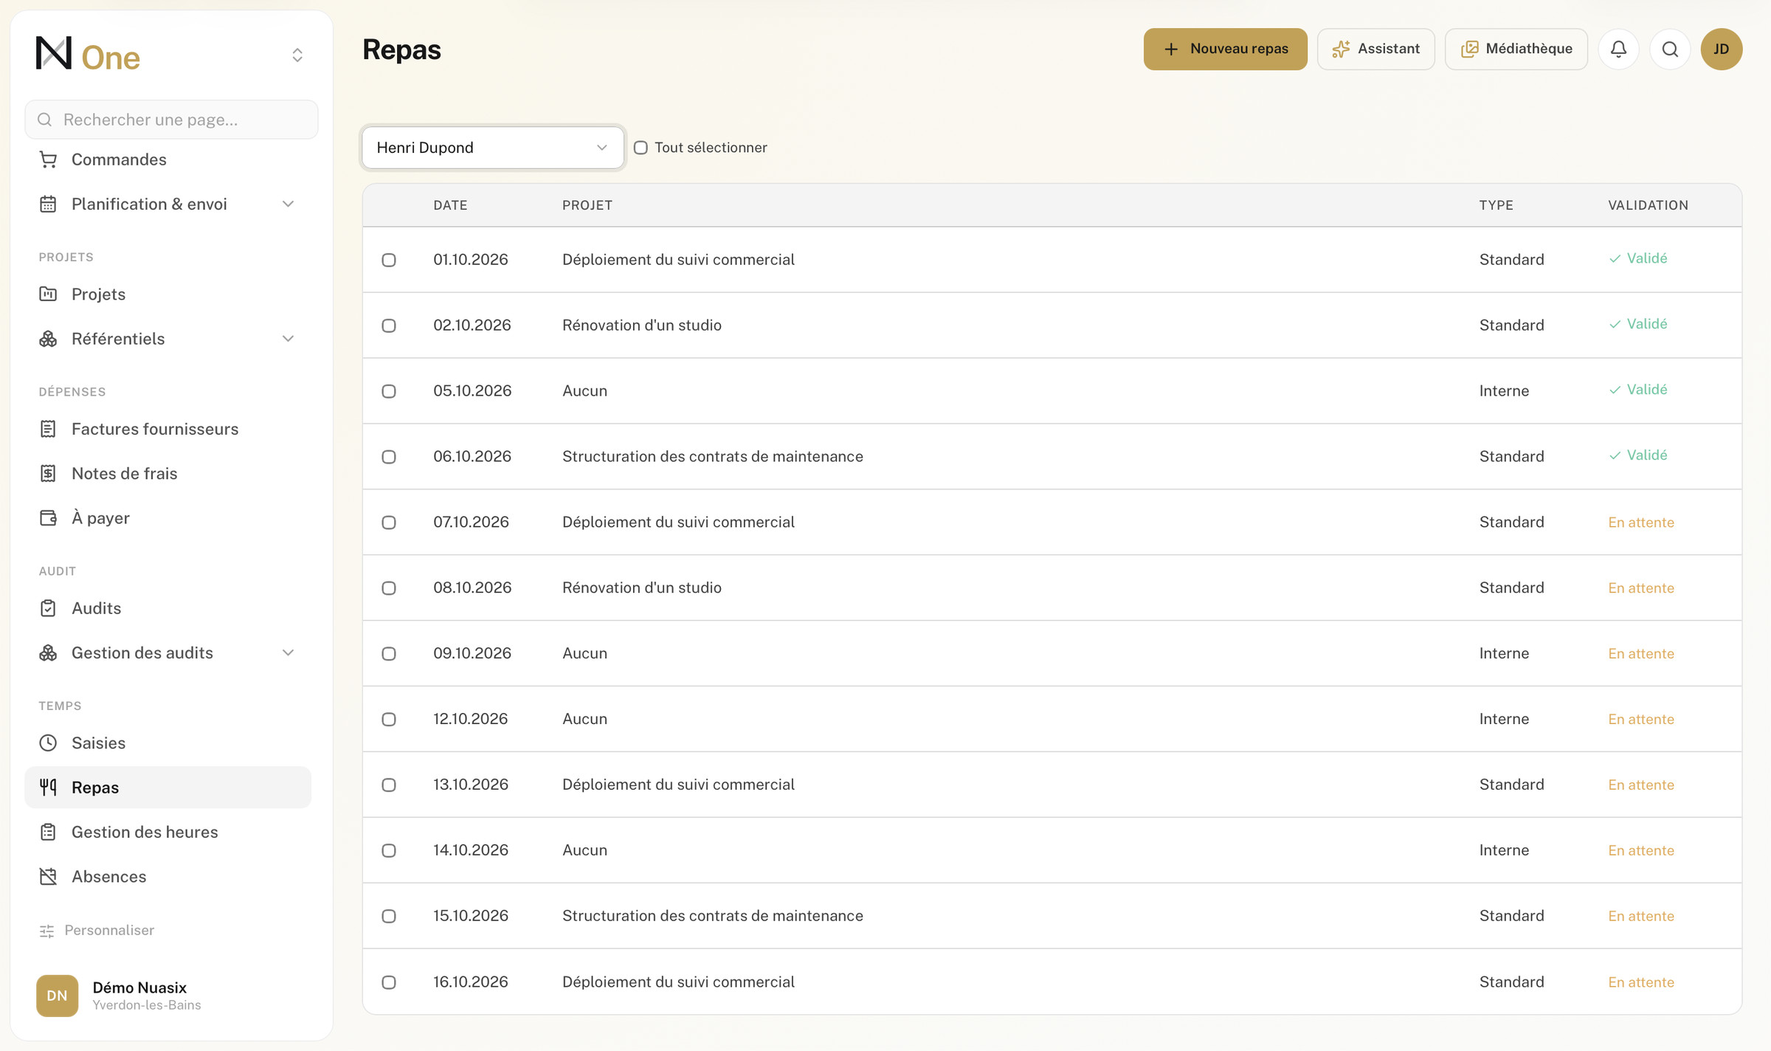Image resolution: width=1771 pixels, height=1051 pixels.
Task: Click the Saisies clock icon
Action: coord(48,742)
